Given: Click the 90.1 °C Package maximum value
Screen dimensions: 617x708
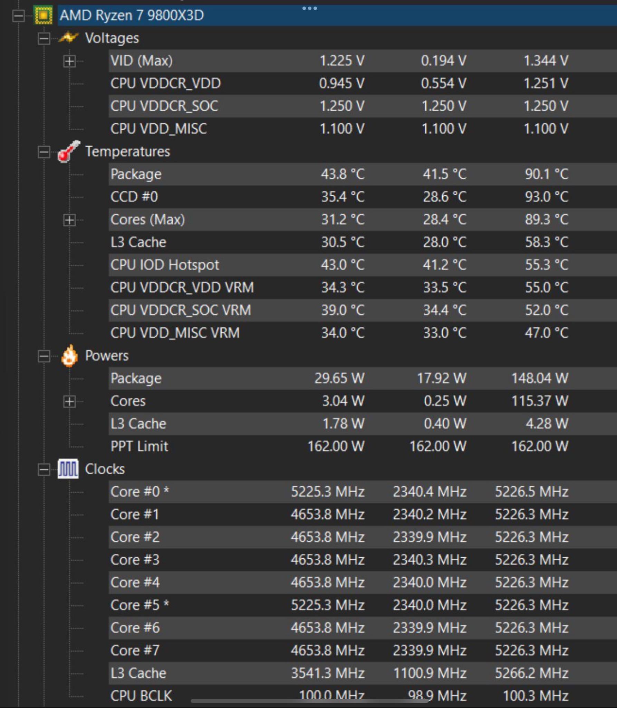Looking at the screenshot, I should (547, 174).
